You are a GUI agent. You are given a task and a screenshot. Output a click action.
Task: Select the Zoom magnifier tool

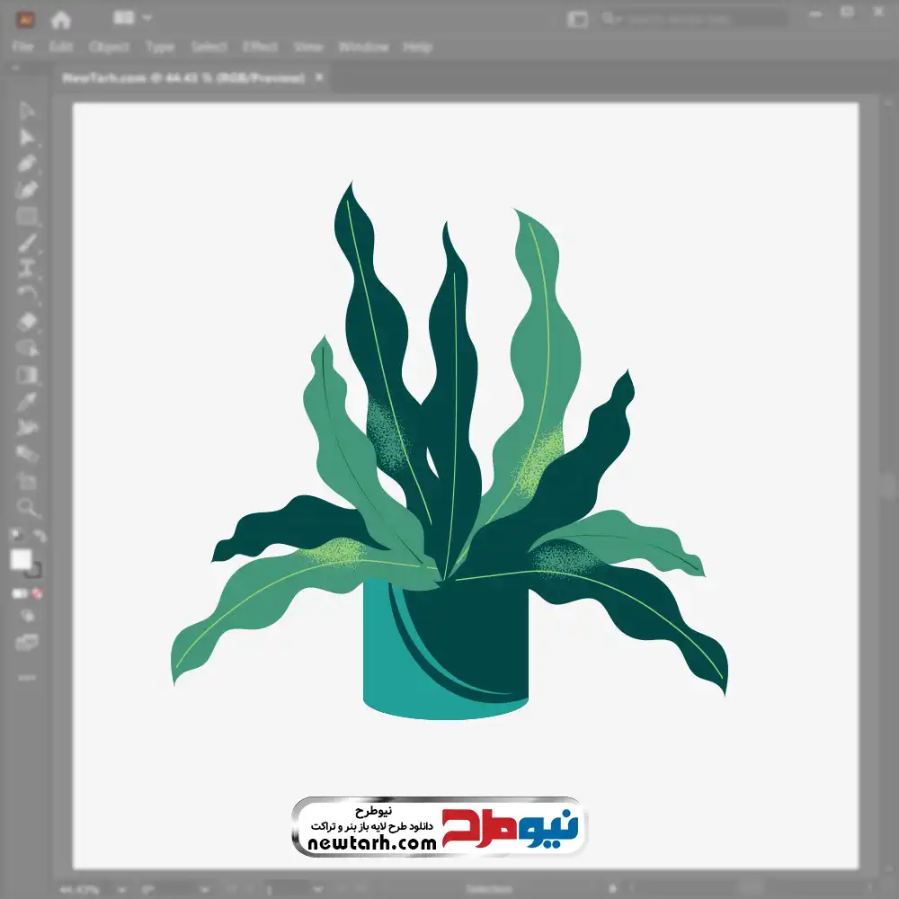click(x=27, y=507)
